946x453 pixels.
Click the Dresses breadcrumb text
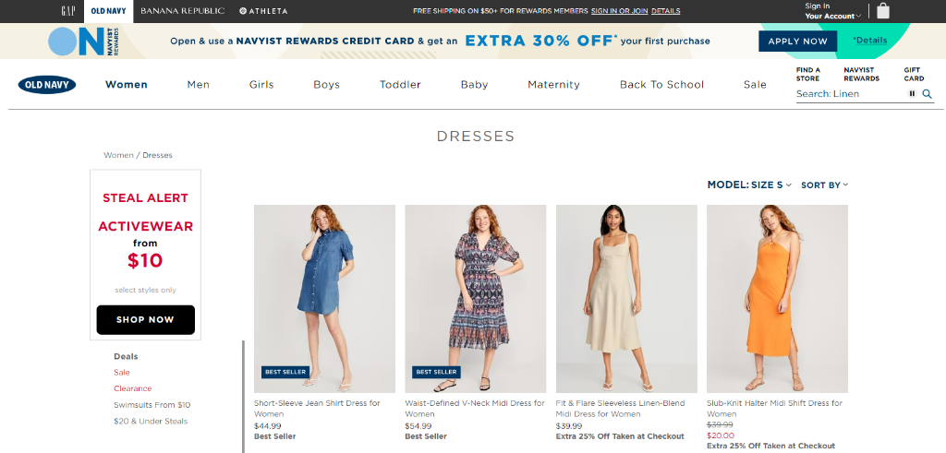click(157, 155)
